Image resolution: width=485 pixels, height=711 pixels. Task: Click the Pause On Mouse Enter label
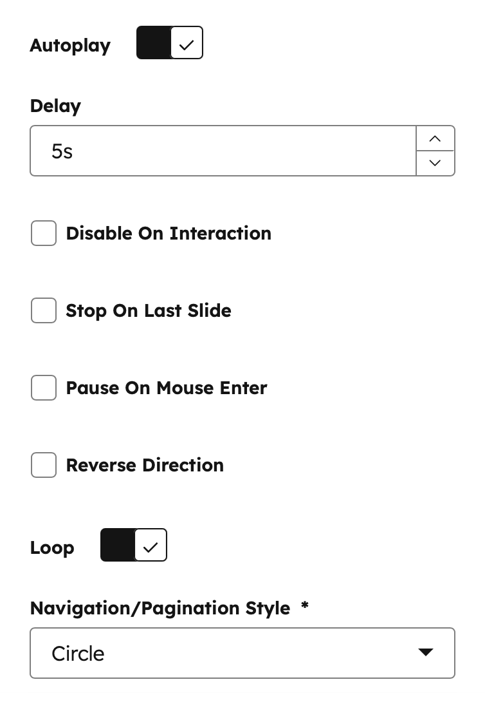167,388
